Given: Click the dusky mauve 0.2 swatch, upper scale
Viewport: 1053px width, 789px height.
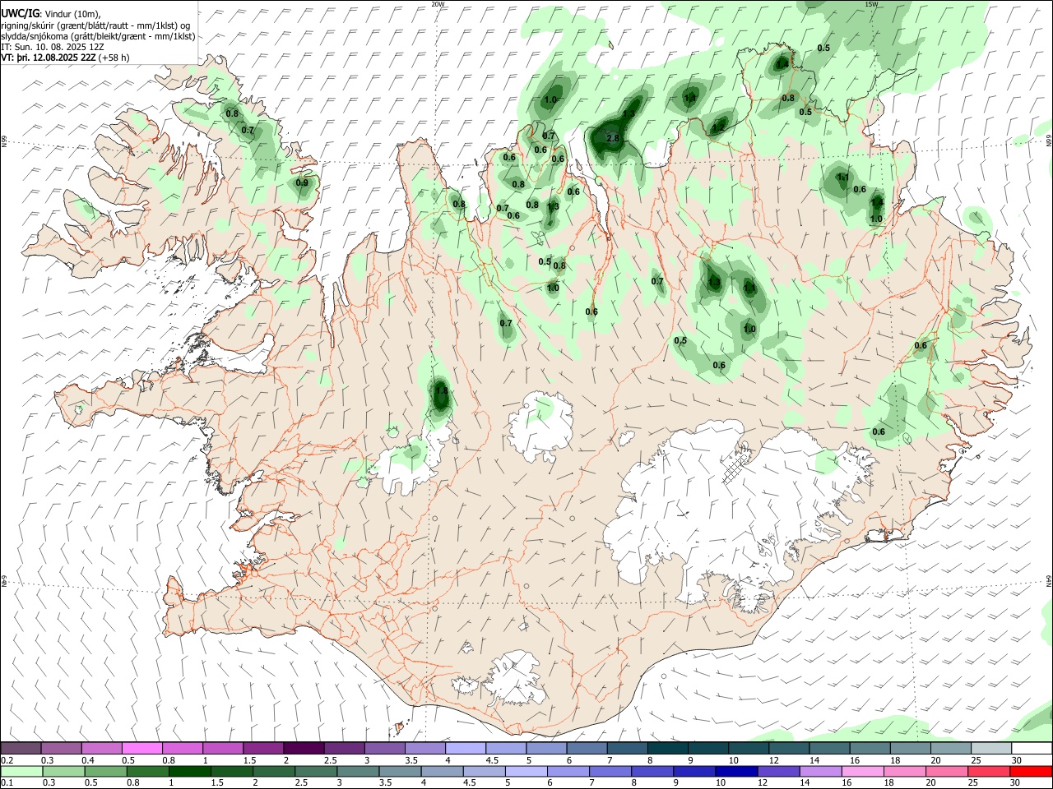Looking at the screenshot, I should [21, 748].
